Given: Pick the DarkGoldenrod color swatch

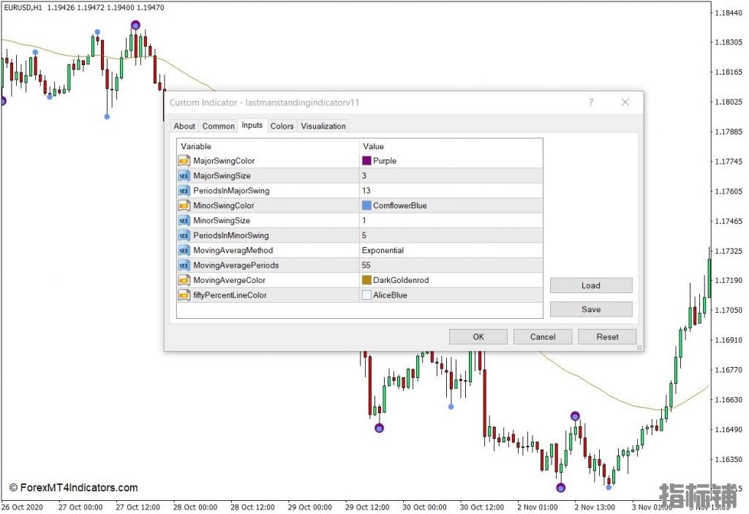Looking at the screenshot, I should click(366, 280).
